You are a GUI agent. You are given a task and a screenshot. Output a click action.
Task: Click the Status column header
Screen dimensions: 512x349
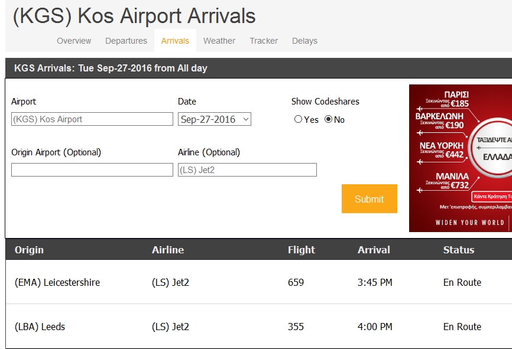(x=459, y=250)
